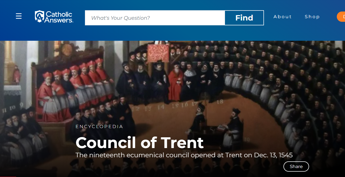Click the partially visible orange button

coord(341,17)
